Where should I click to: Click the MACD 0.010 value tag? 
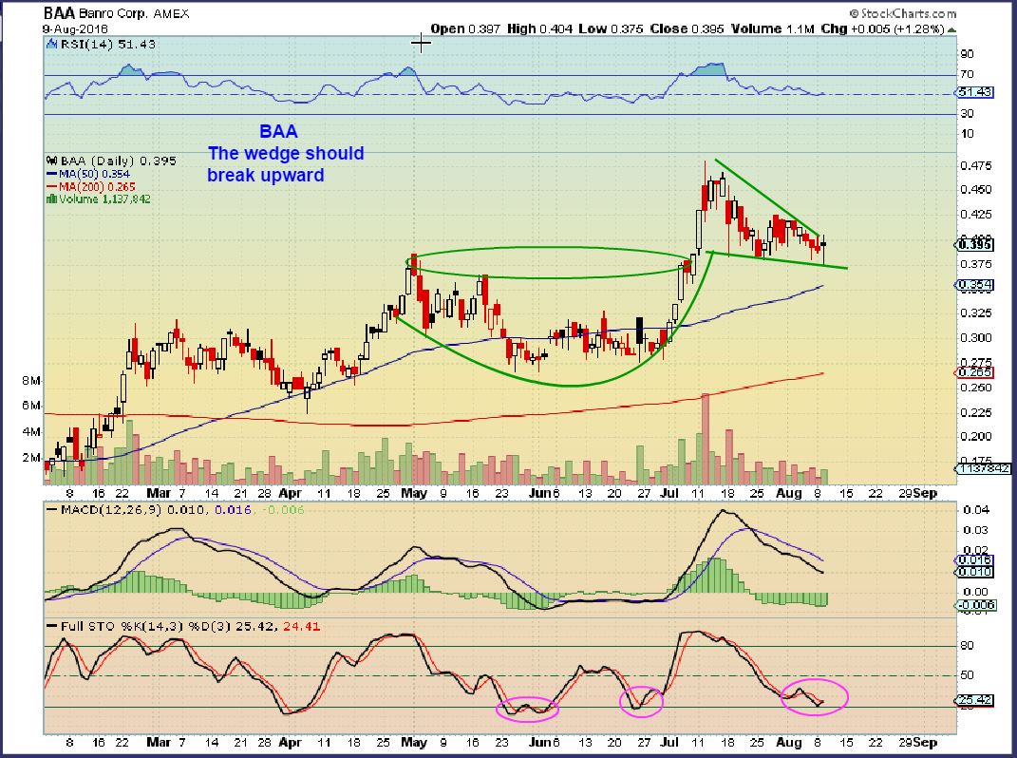pyautogui.click(x=975, y=572)
